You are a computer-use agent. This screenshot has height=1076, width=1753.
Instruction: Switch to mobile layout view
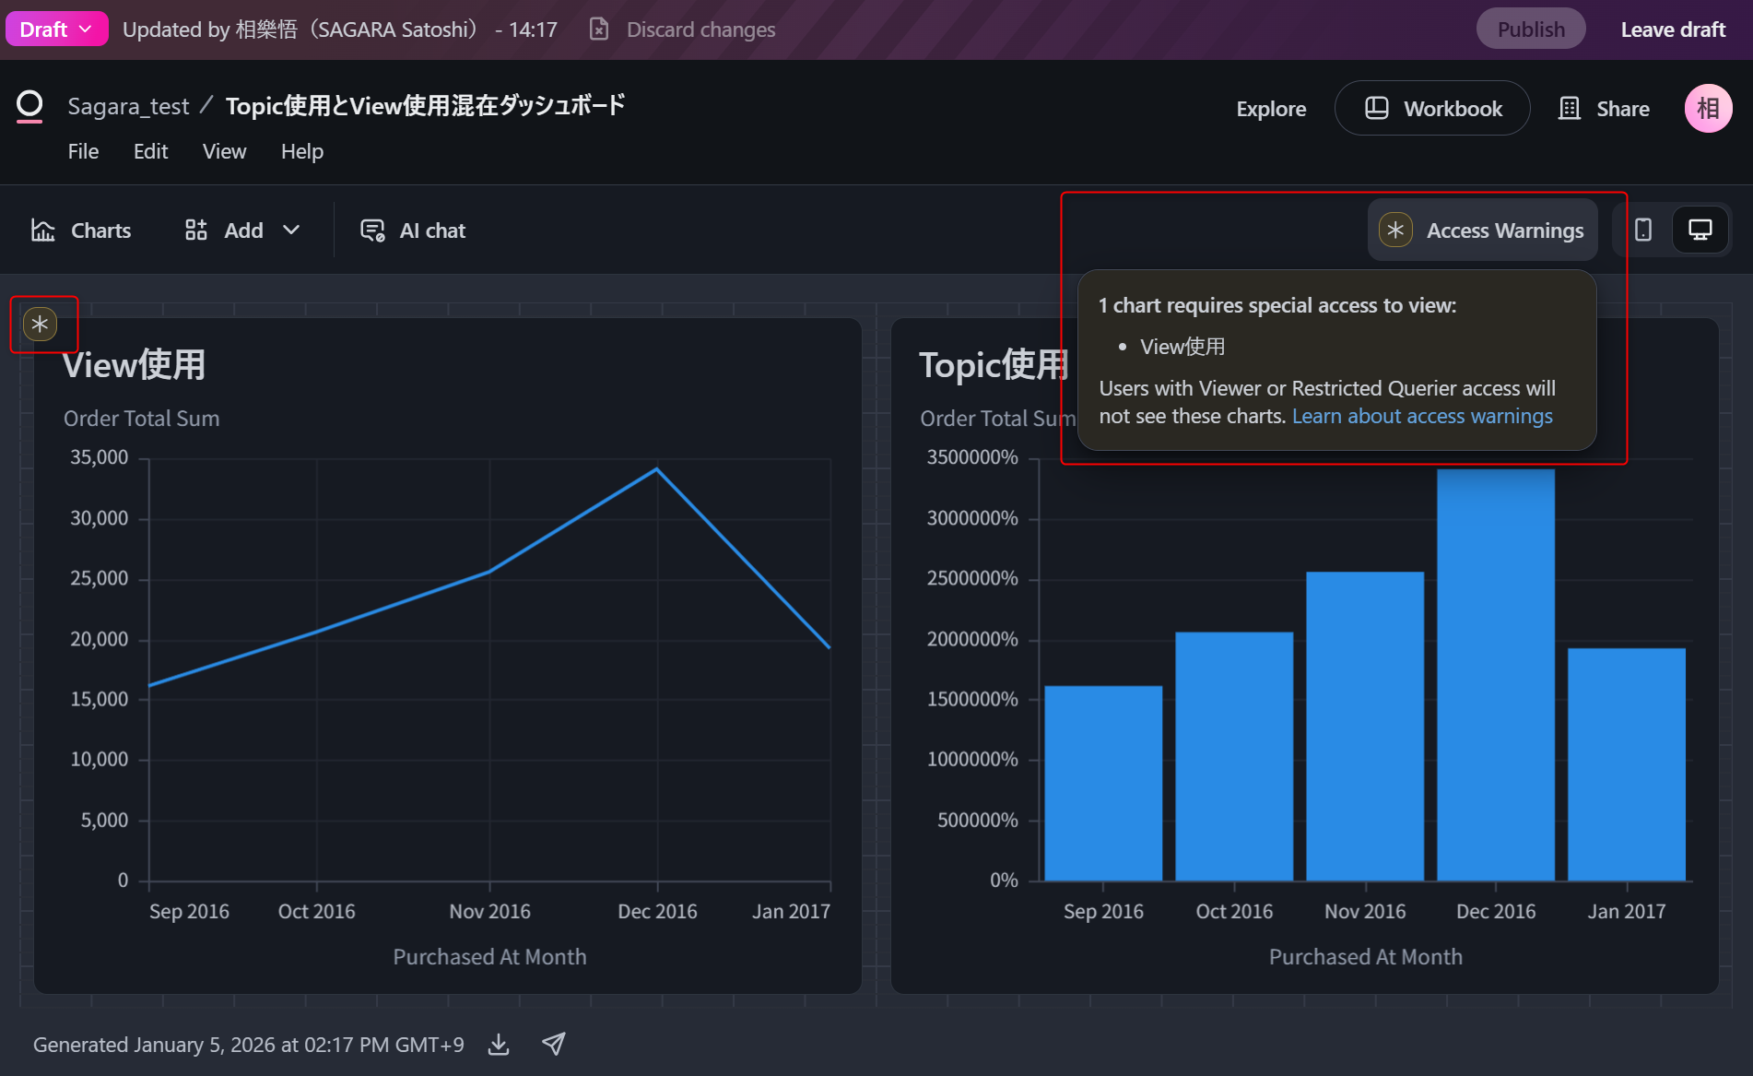[1643, 230]
